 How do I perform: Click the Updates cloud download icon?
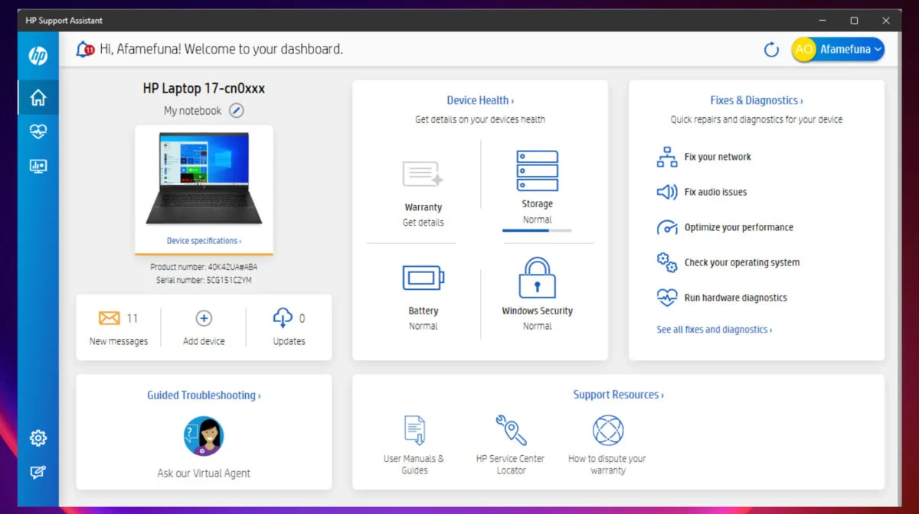[283, 318]
